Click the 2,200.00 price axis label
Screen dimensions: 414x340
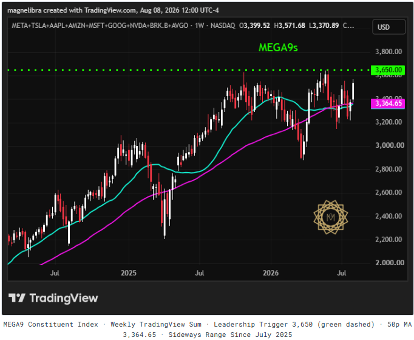[389, 240]
